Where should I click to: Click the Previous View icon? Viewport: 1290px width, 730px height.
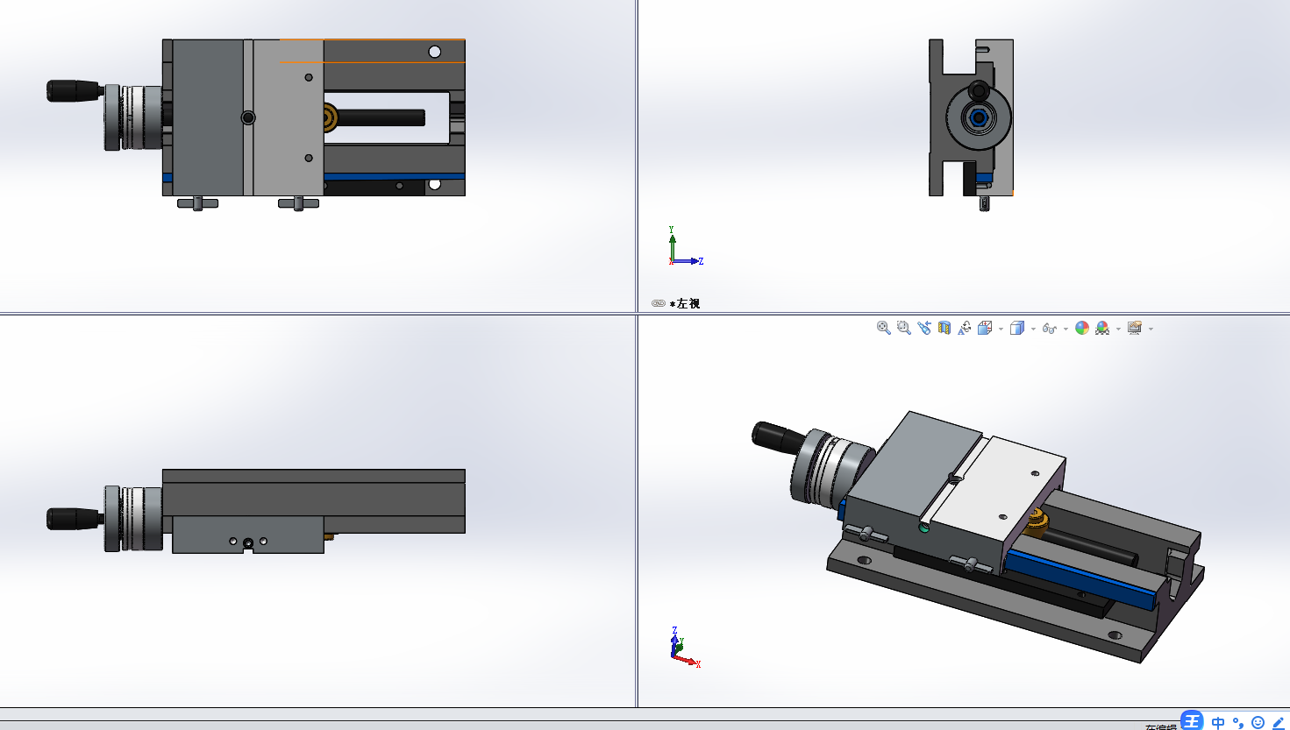924,328
